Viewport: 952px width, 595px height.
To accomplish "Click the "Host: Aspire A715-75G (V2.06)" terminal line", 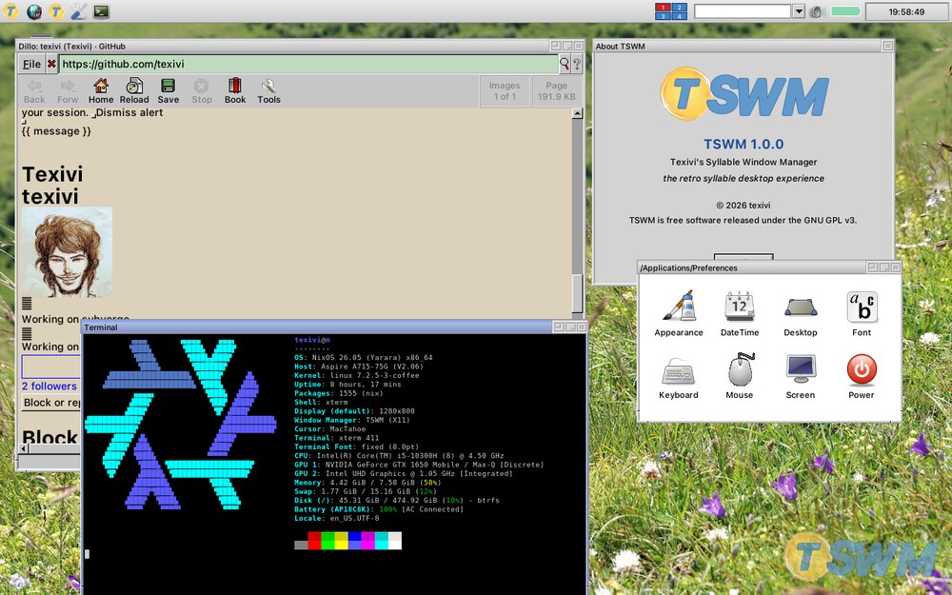I will pyautogui.click(x=359, y=367).
